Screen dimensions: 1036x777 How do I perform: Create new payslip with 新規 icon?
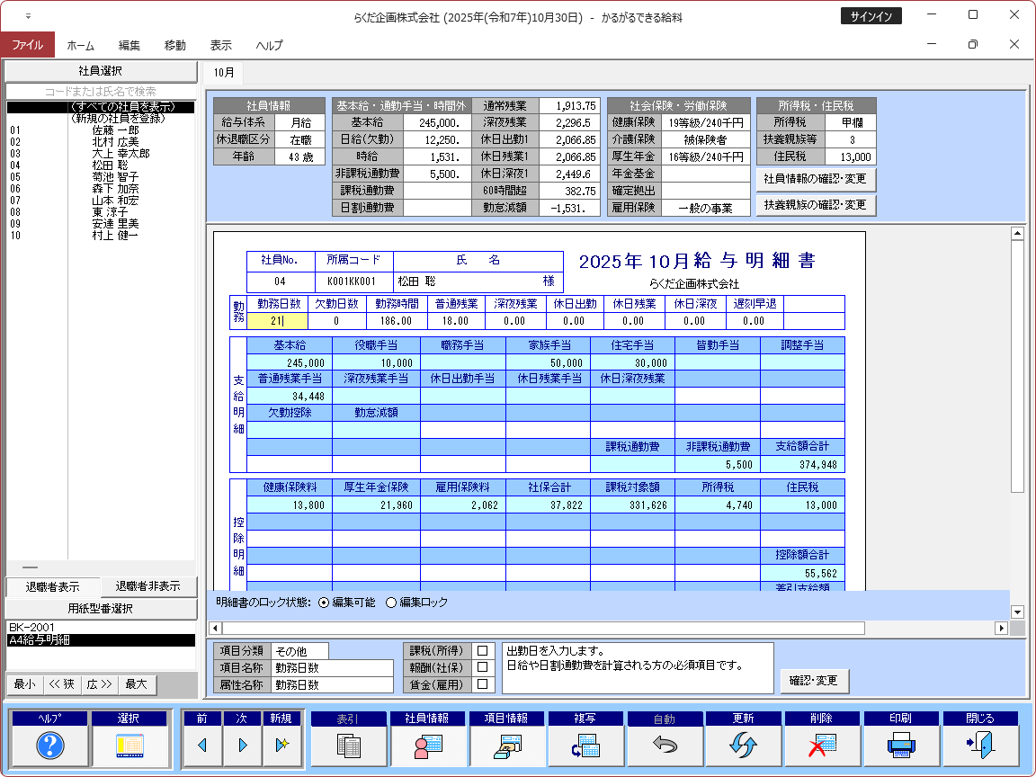[x=282, y=746]
